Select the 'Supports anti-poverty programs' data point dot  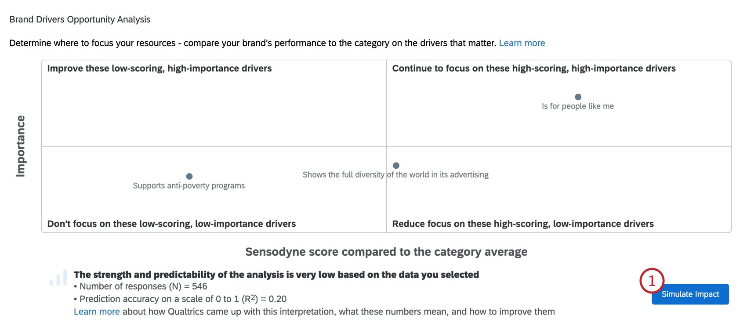(189, 177)
